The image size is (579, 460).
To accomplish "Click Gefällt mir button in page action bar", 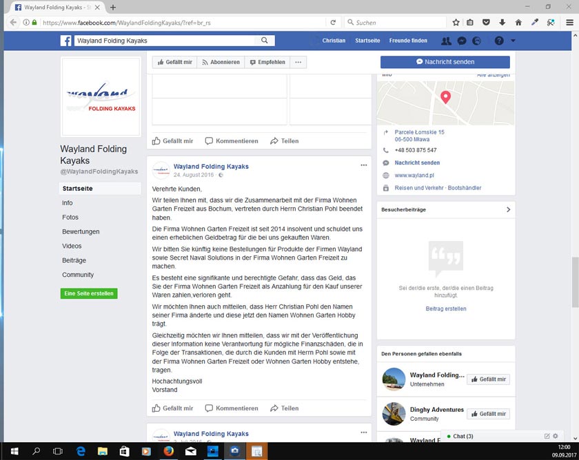I will (x=174, y=63).
